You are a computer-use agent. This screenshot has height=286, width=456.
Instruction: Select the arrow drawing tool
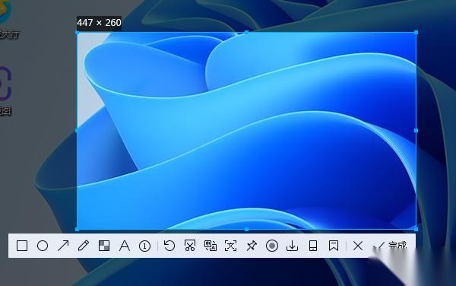tap(63, 246)
